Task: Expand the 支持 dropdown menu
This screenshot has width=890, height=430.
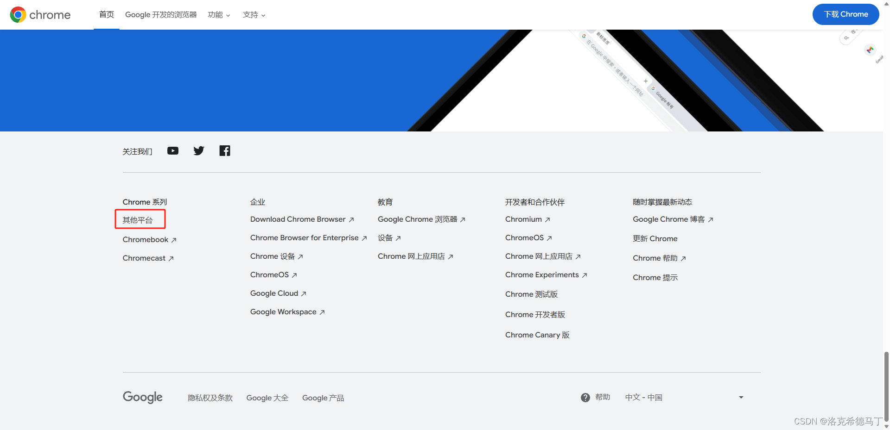Action: pos(254,15)
